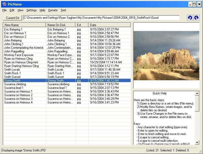Click 'Selected: 1' in the status bar
Image resolution: width=203 pixels, height=154 pixels.
point(167,150)
